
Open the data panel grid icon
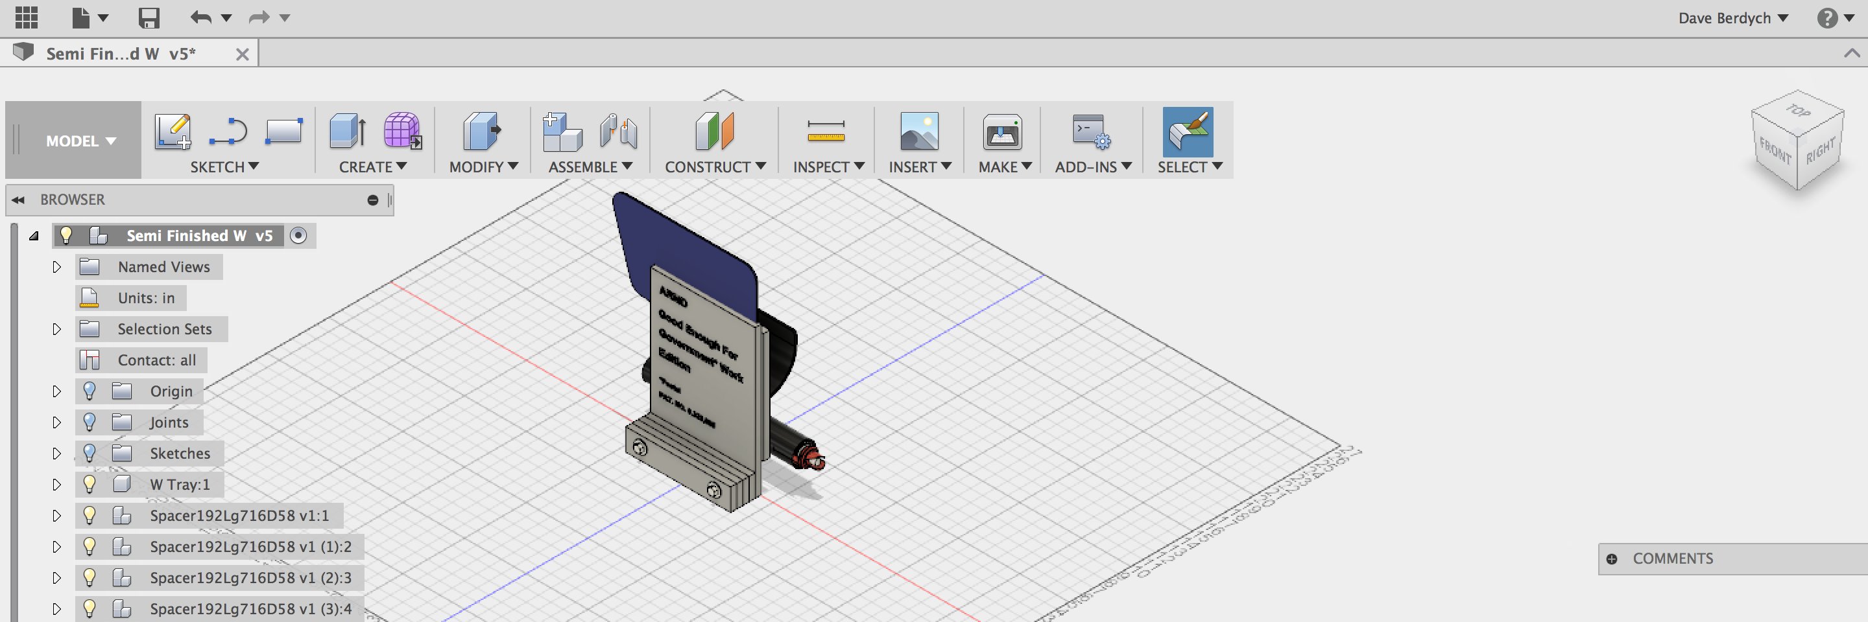point(27,17)
